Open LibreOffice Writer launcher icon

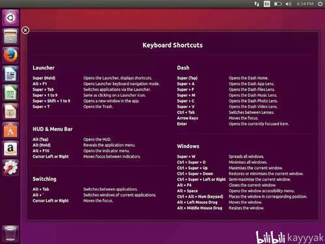click(x=10, y=74)
